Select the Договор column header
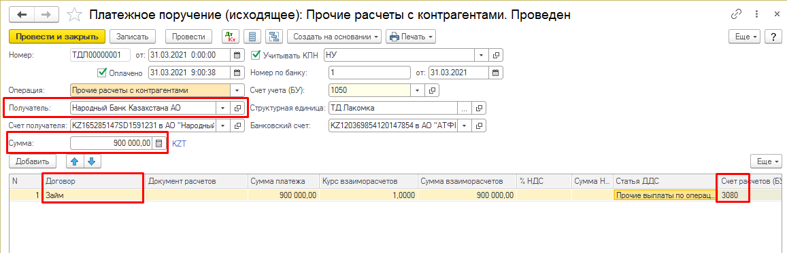 click(x=95, y=181)
